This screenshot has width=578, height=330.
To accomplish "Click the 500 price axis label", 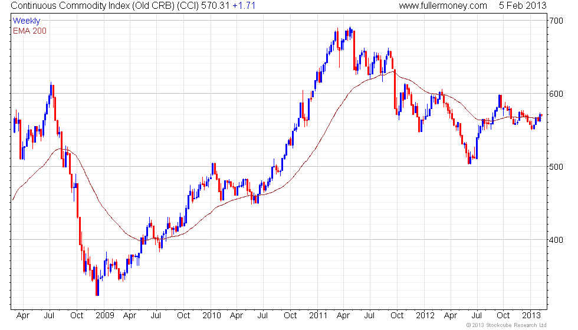I will [x=556, y=167].
